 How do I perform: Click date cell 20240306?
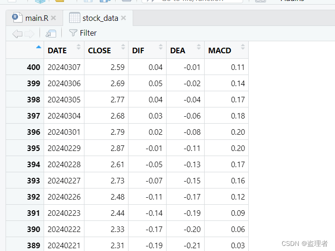pos(64,83)
